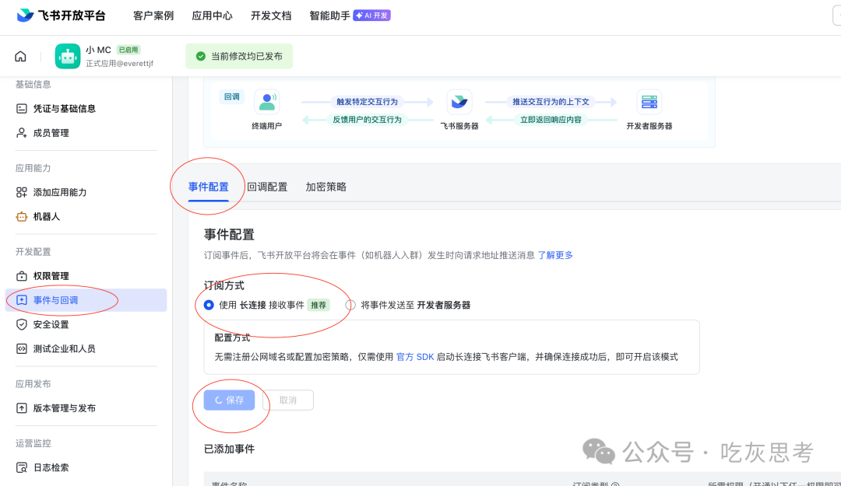Switch to the 回调配置 tab

267,187
